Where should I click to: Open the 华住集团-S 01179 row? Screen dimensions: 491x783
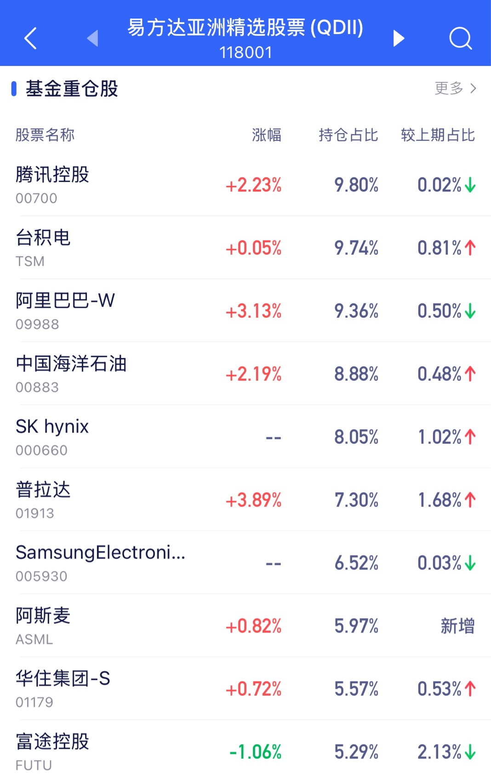245,689
